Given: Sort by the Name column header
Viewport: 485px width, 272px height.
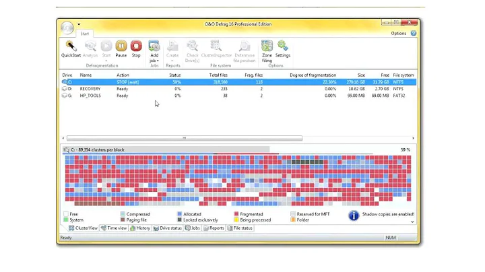Looking at the screenshot, I should (86, 75).
